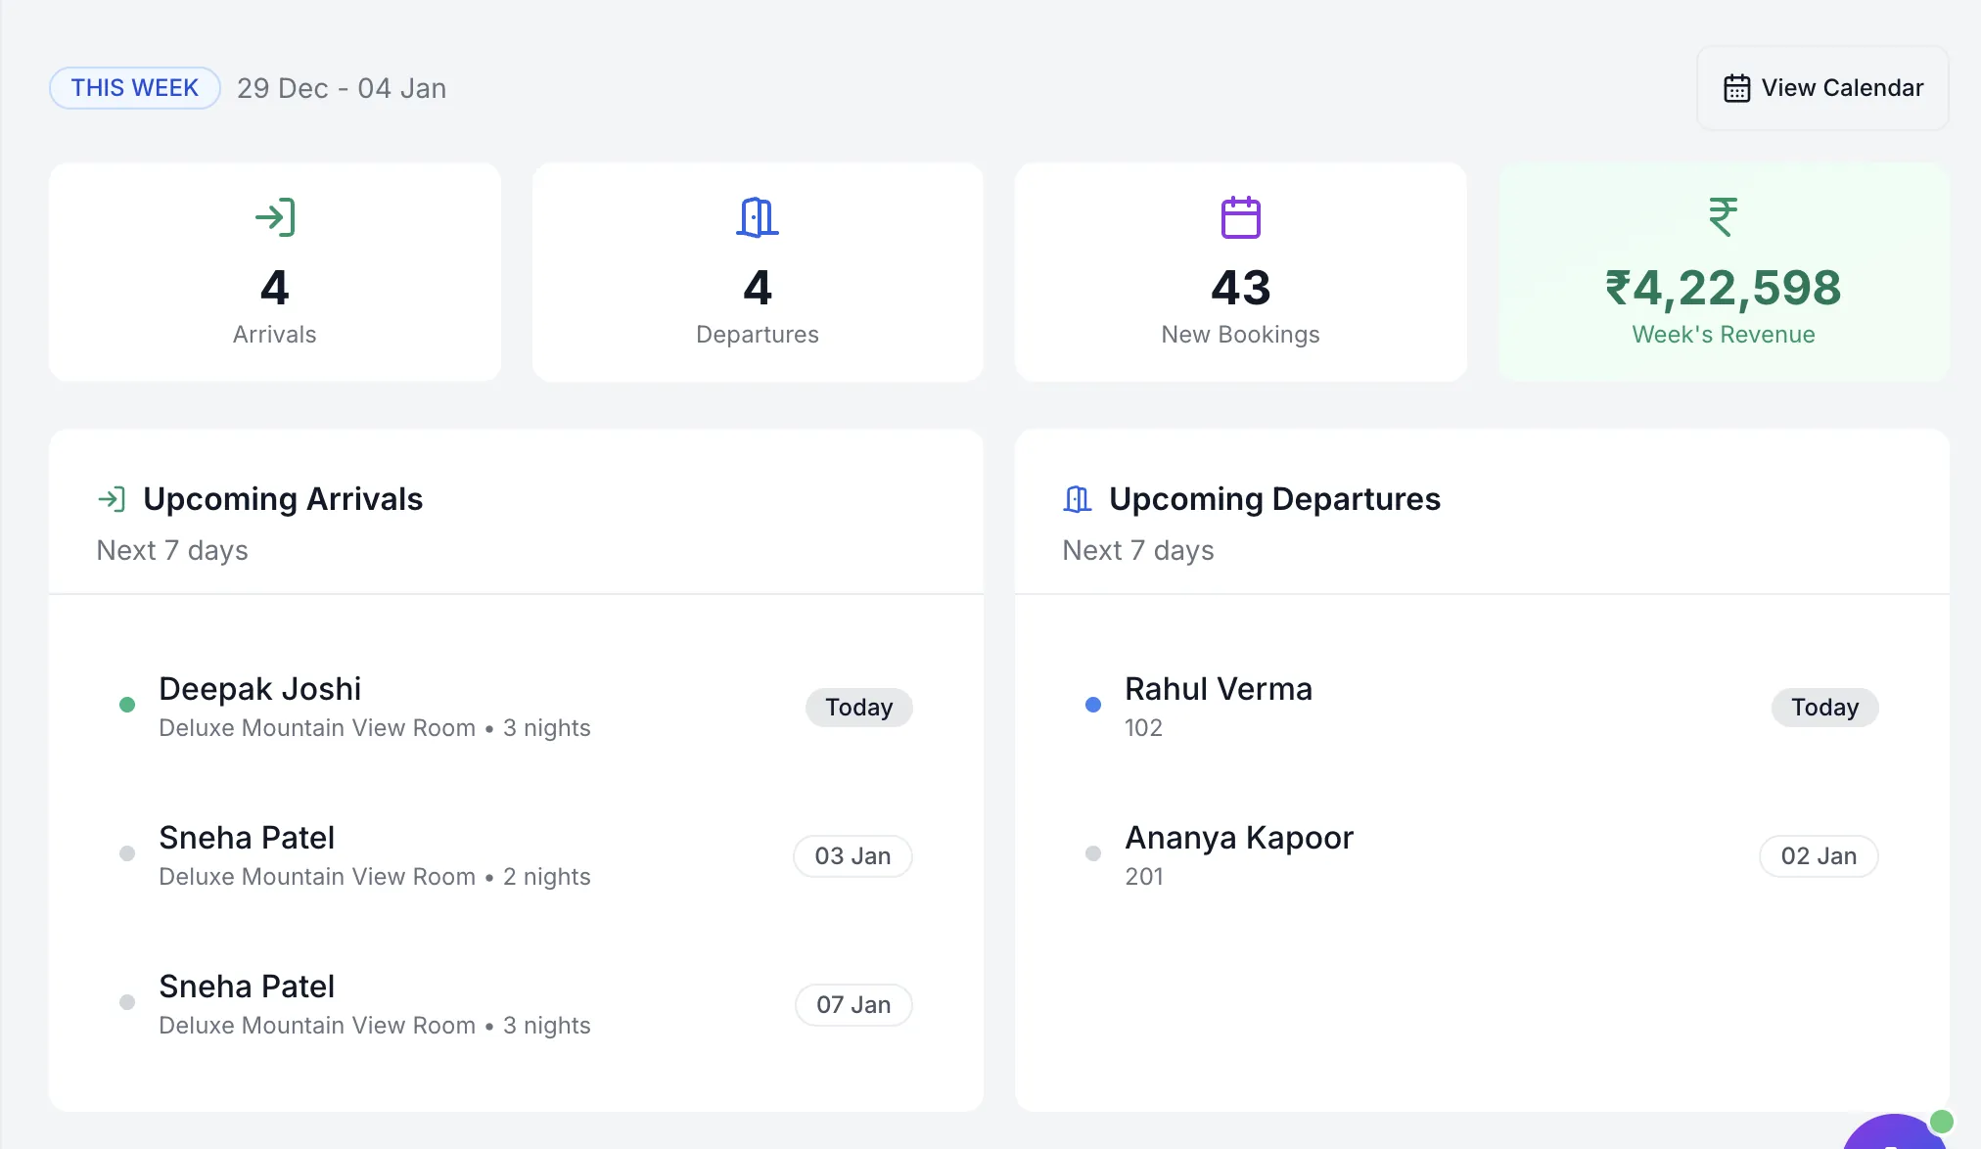Click the ₹4,22,598 revenue figure

click(x=1724, y=288)
